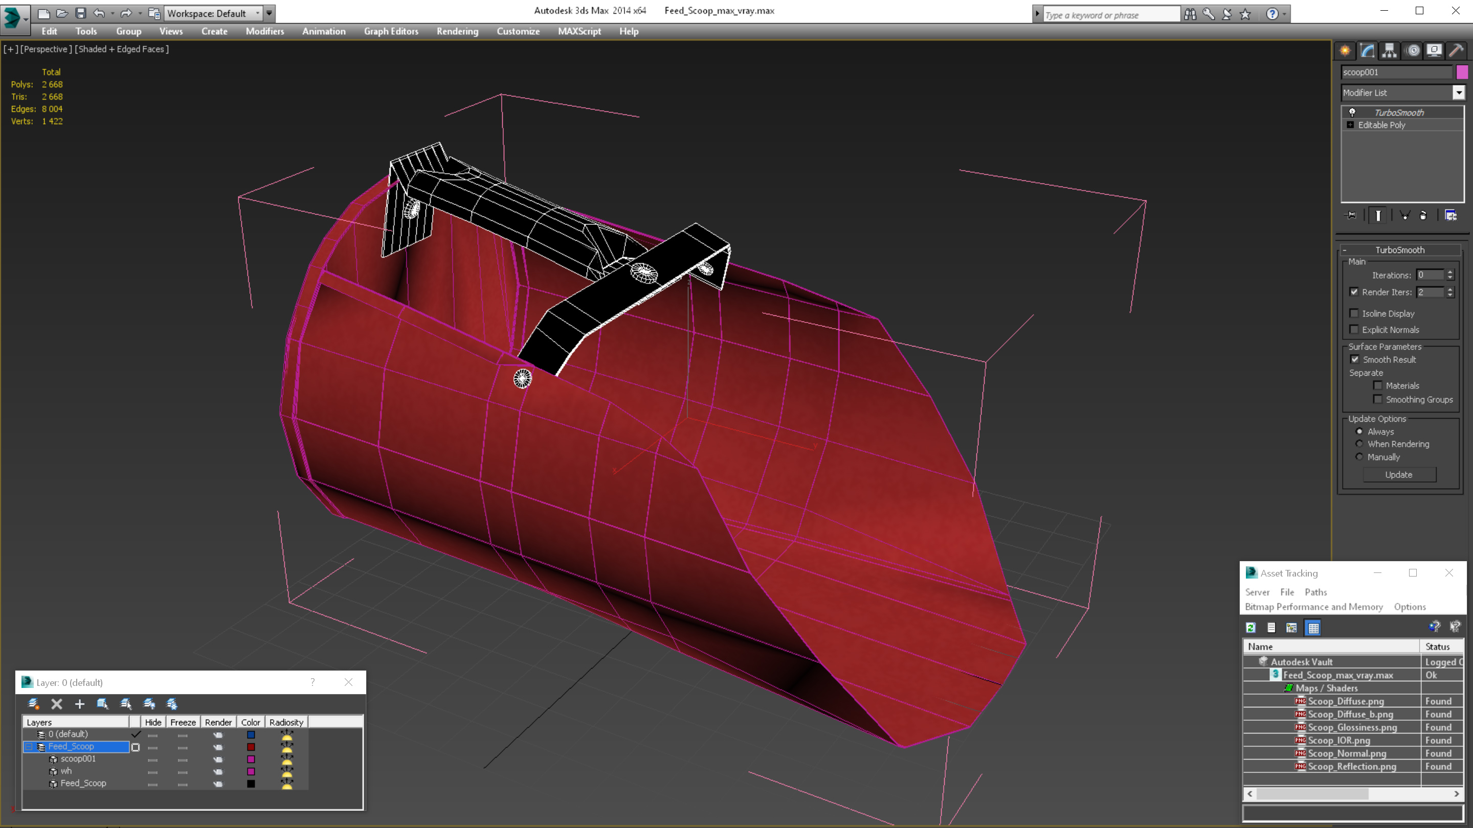Click the Shaded + Edged Faces viewport label

click(122, 49)
